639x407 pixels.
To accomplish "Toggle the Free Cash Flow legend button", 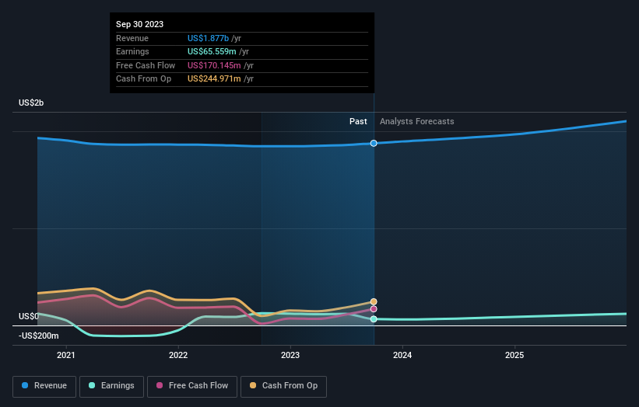I will point(192,386).
